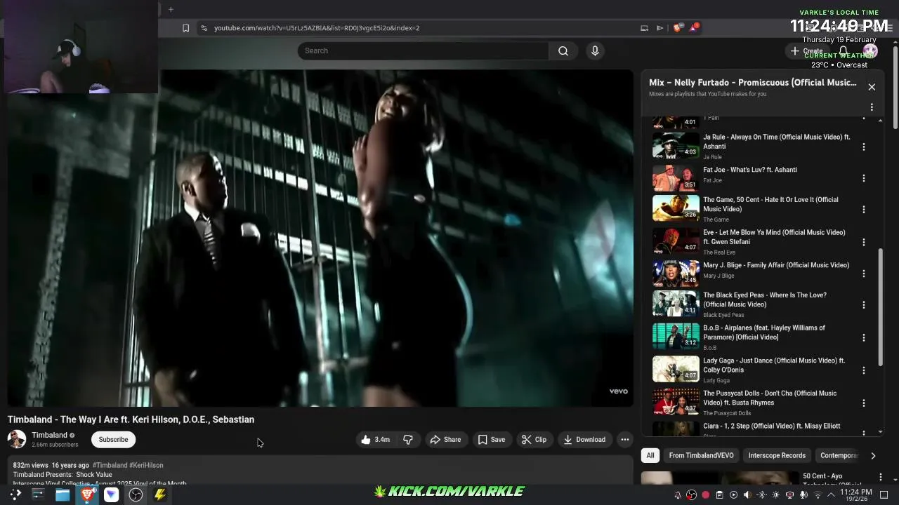Viewport: 899px width, 505px height.
Task: Share the Timbaland video
Action: point(445,440)
